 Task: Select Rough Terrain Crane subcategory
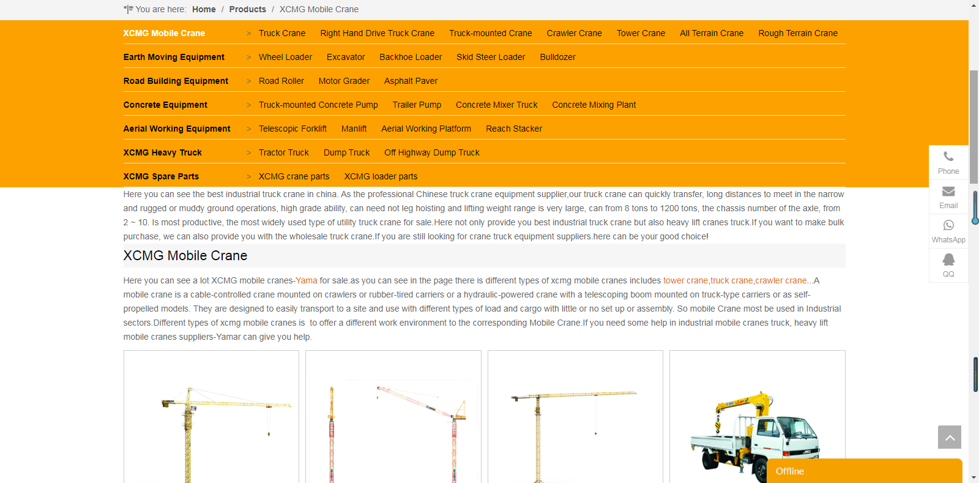pos(798,33)
